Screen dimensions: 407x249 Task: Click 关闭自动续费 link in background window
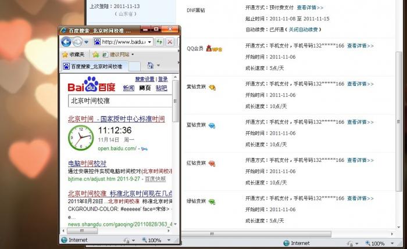[x=303, y=30]
